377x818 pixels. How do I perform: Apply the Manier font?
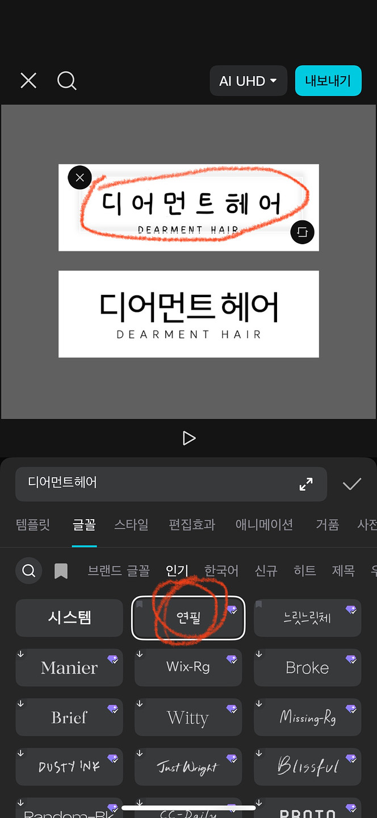click(x=69, y=667)
